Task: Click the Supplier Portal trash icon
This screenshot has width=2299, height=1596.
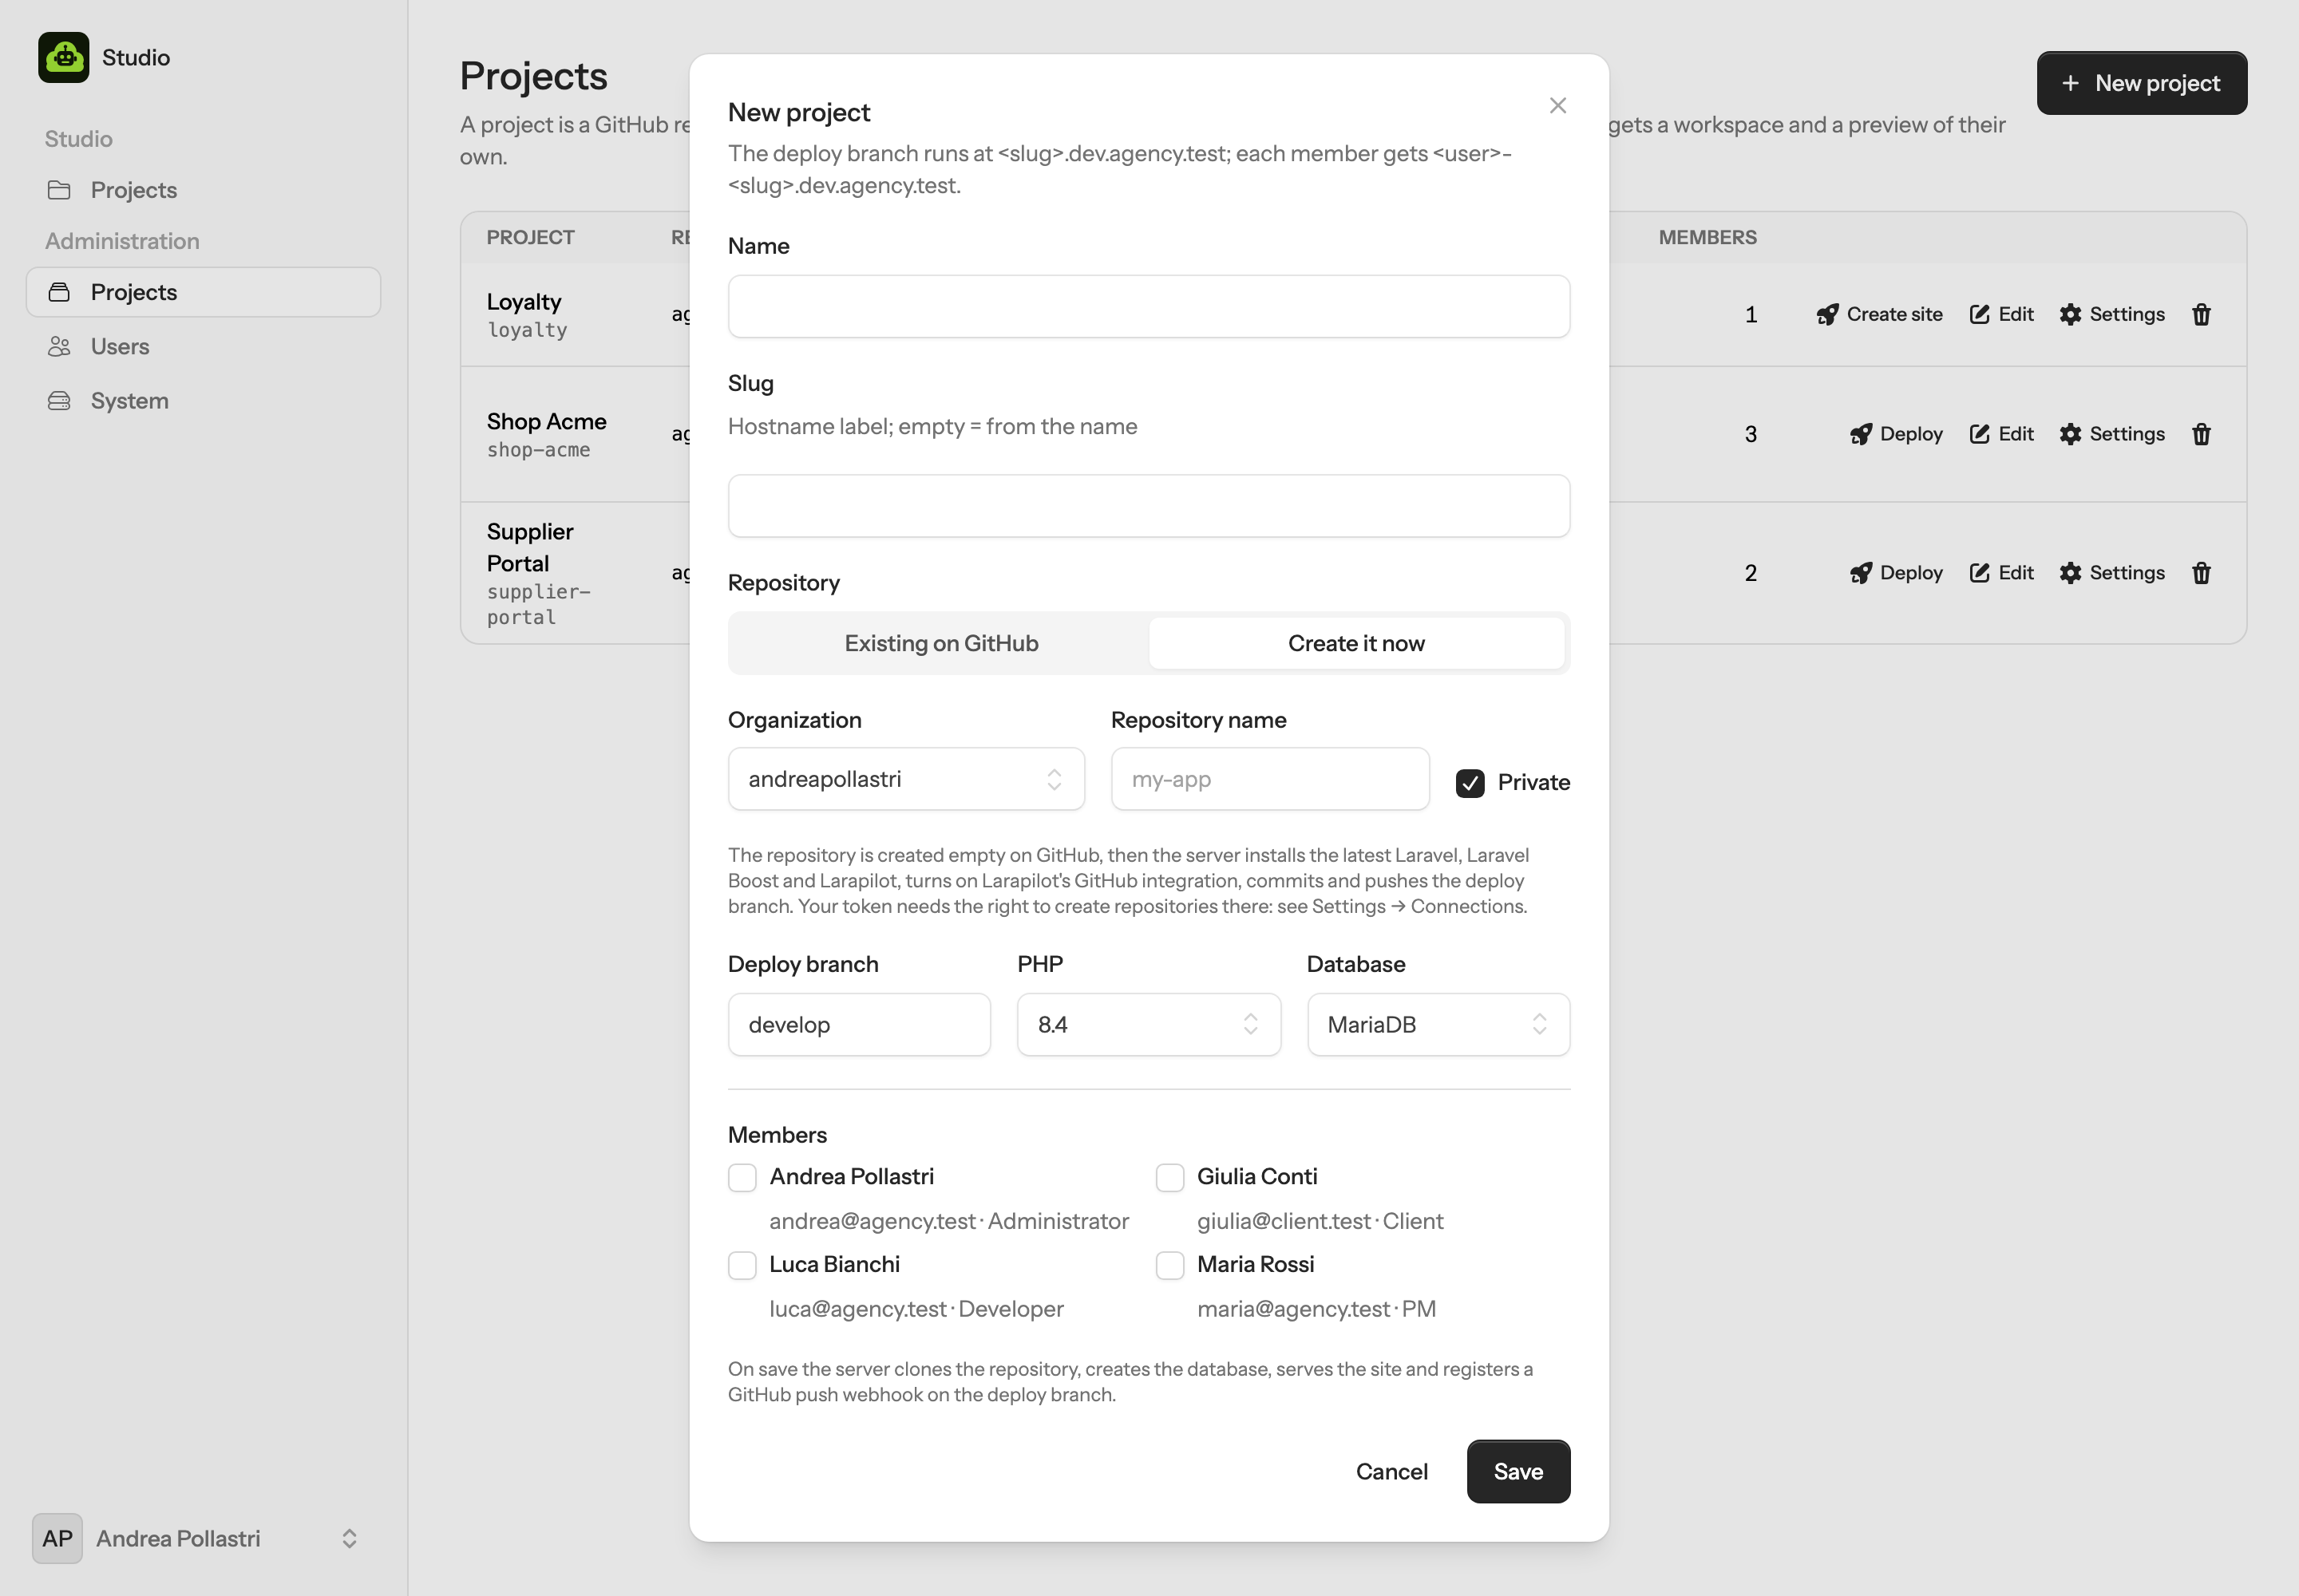Action: [2201, 573]
